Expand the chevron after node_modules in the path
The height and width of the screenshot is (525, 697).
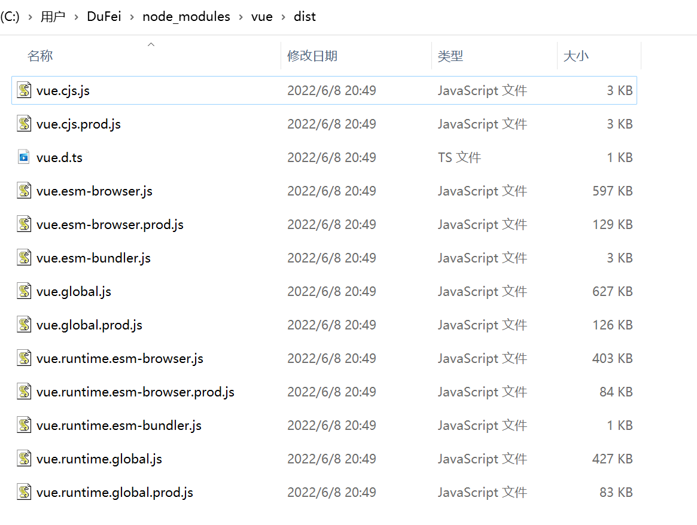(x=241, y=17)
